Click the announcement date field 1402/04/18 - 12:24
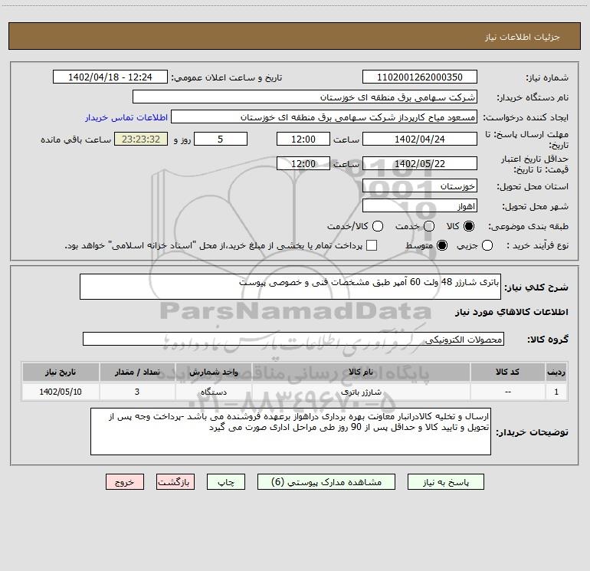Viewport: 590px width, 571px height. pyautogui.click(x=110, y=77)
